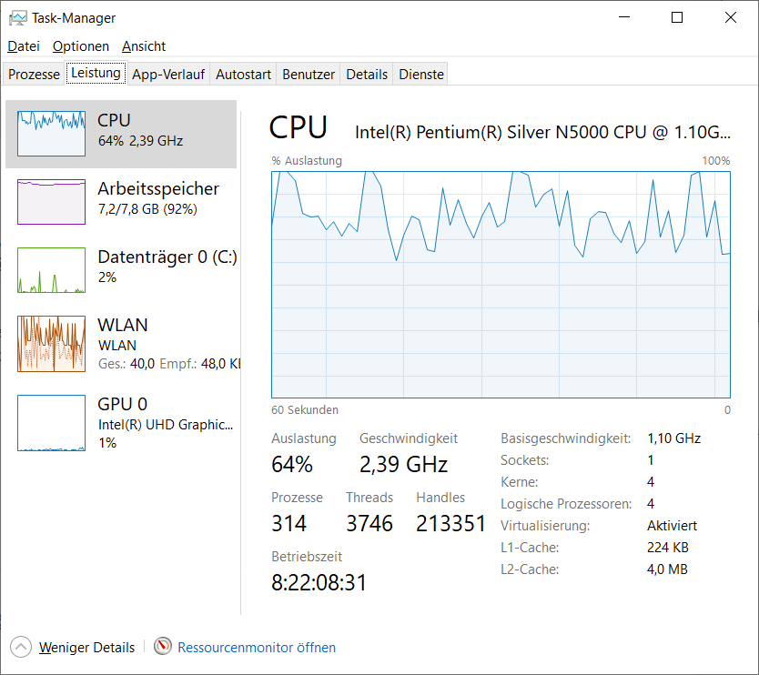This screenshot has height=675, width=759.
Task: Select the WLAN mini graph thumbnail
Action: [51, 344]
